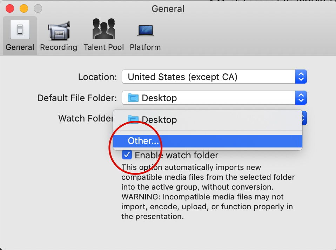Uncheck the Enable watch folder checkbox
The image size is (336, 250).
(x=126, y=155)
